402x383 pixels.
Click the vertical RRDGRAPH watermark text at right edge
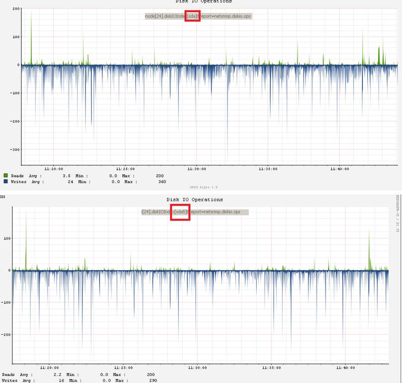click(398, 213)
